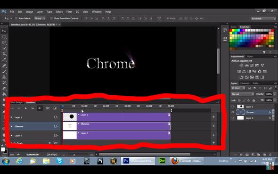Image resolution: width=278 pixels, height=174 pixels.
Task: Add media to Chrome track
Action: (x=213, y=126)
